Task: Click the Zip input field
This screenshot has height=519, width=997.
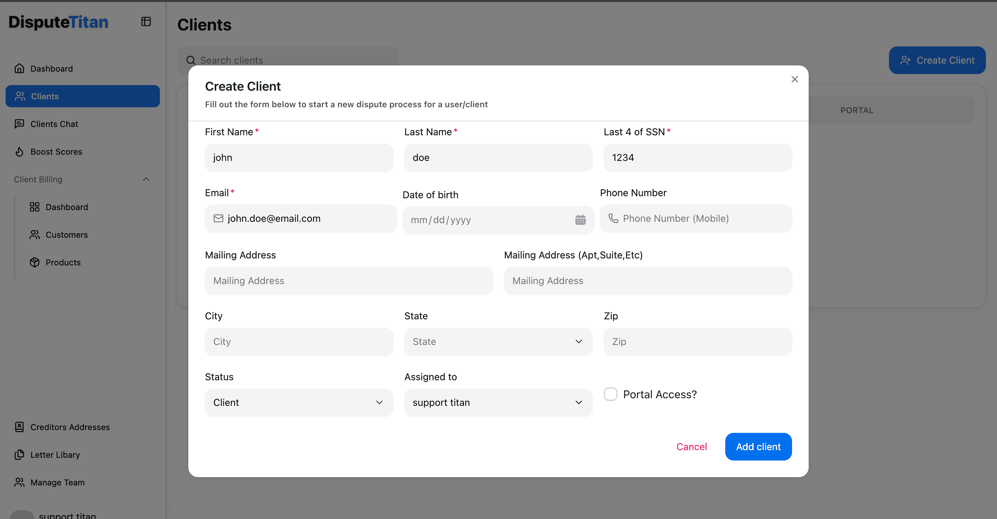Action: [698, 342]
